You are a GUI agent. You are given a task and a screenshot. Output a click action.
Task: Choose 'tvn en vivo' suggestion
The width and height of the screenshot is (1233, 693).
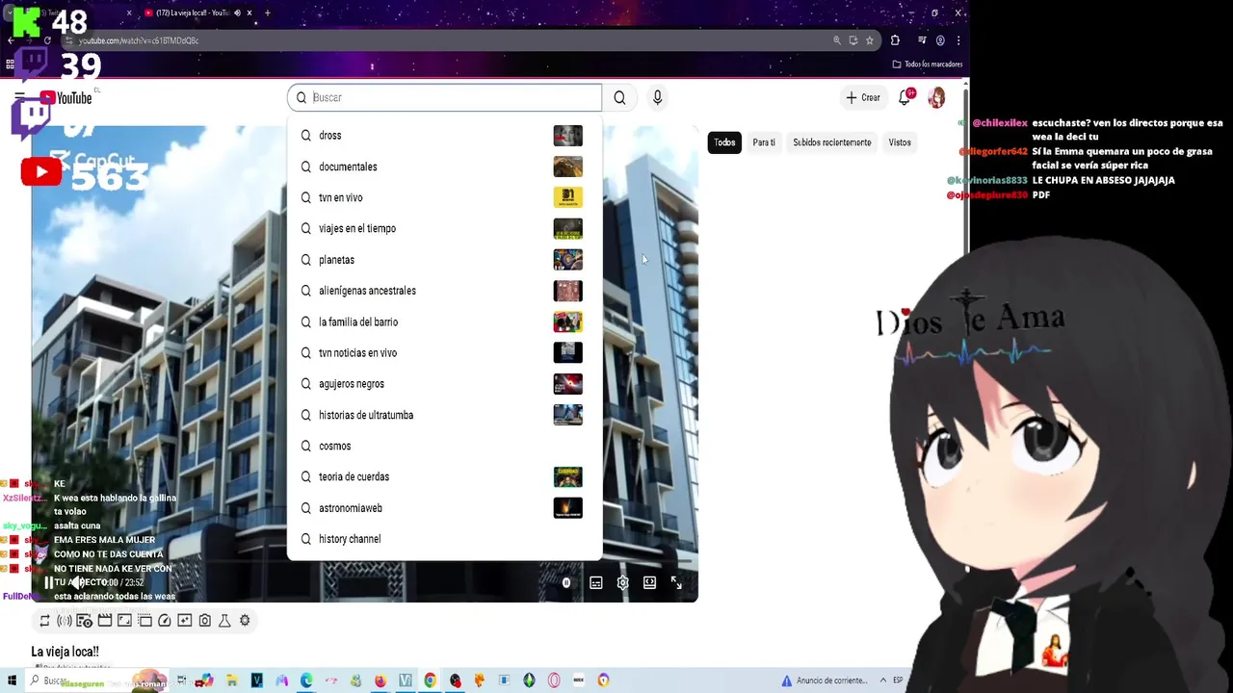click(444, 197)
